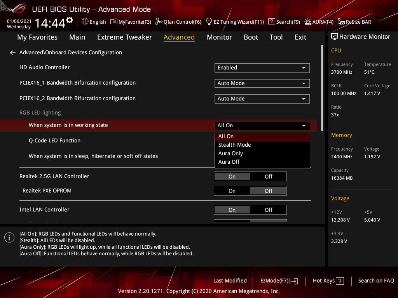Screen dimensions: 398x298
Task: Open the Extreme Tweaker tab
Action: tap(124, 37)
